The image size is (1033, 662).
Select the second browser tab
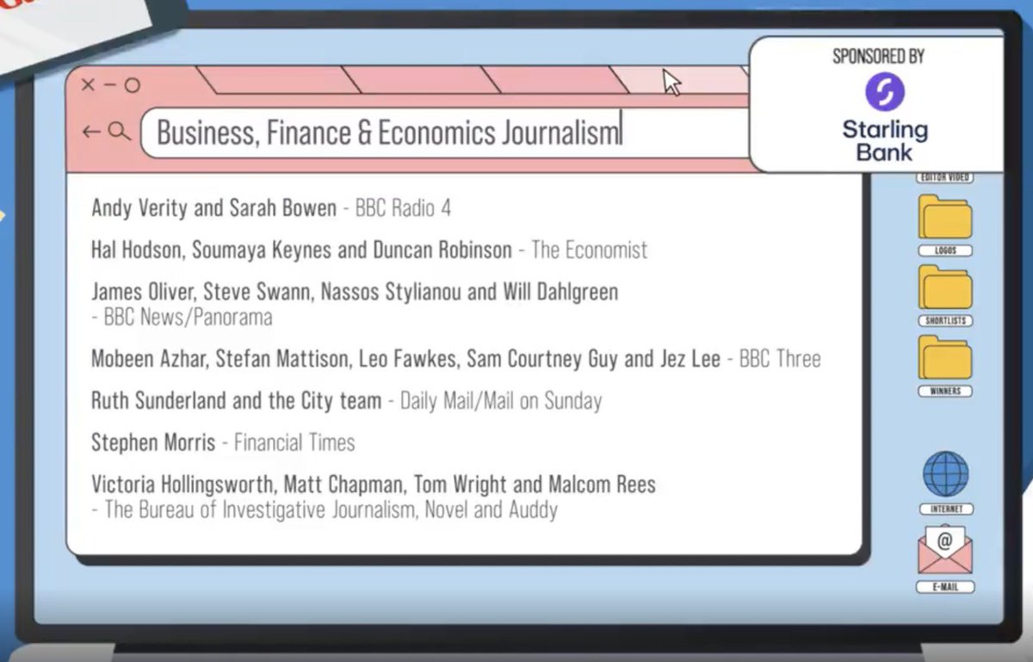click(420, 79)
